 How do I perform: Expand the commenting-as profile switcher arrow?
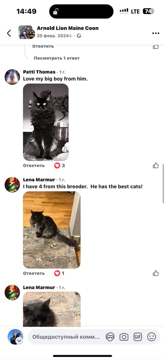tap(19, 341)
